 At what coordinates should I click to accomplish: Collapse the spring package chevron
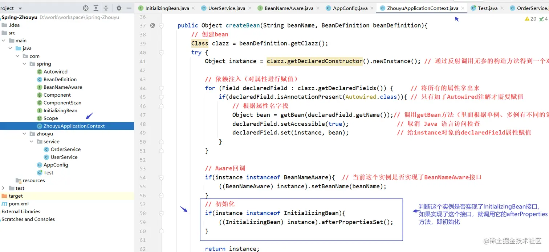[24, 64]
